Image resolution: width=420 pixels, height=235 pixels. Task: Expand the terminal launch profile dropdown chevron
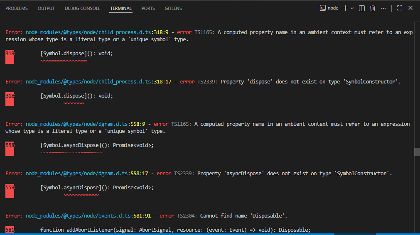click(352, 8)
